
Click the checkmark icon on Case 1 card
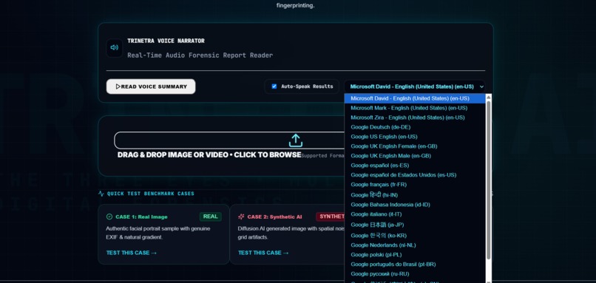tap(109, 217)
